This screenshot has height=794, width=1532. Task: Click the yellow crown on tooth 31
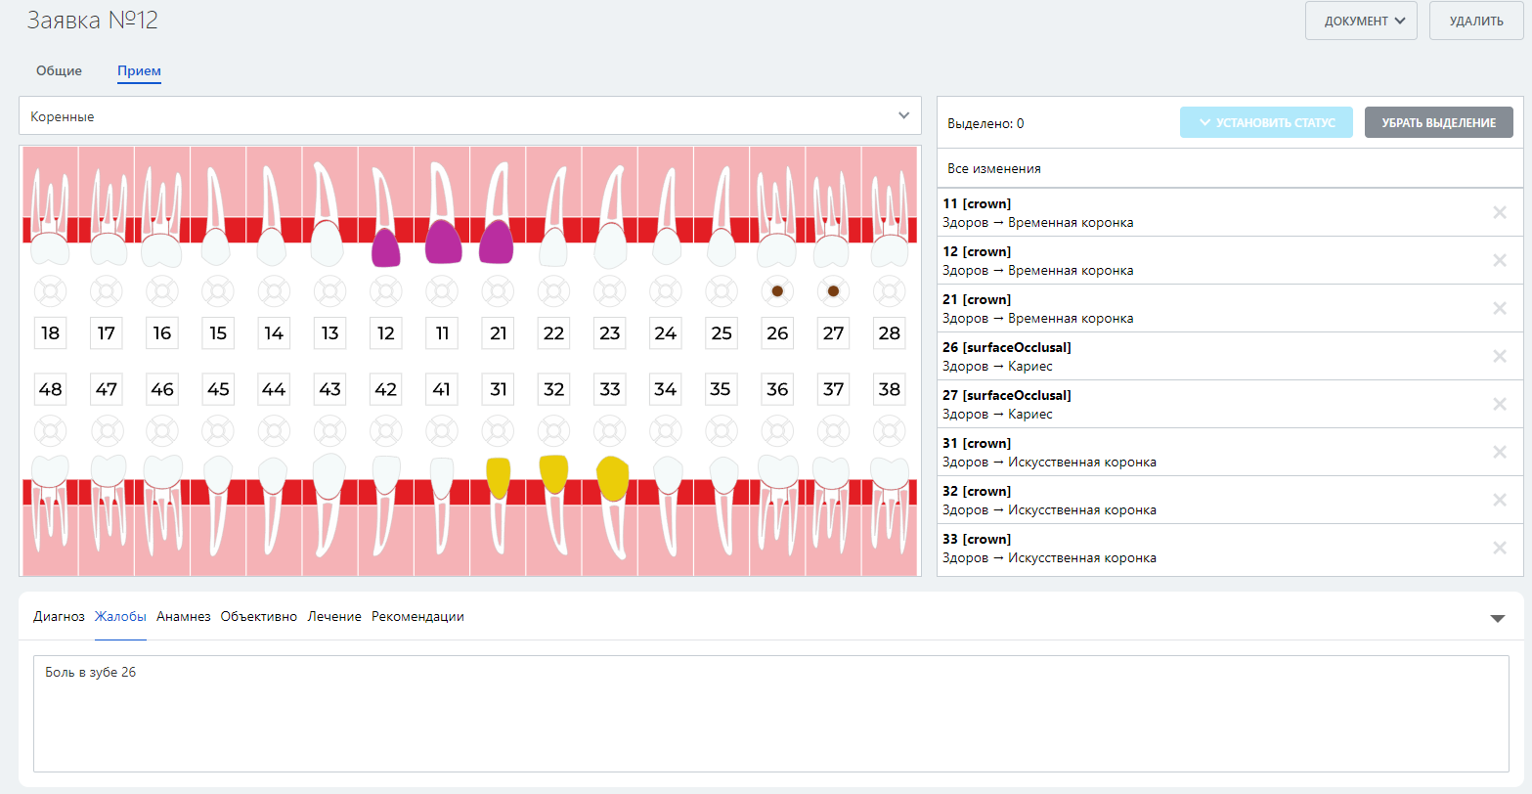[499, 475]
